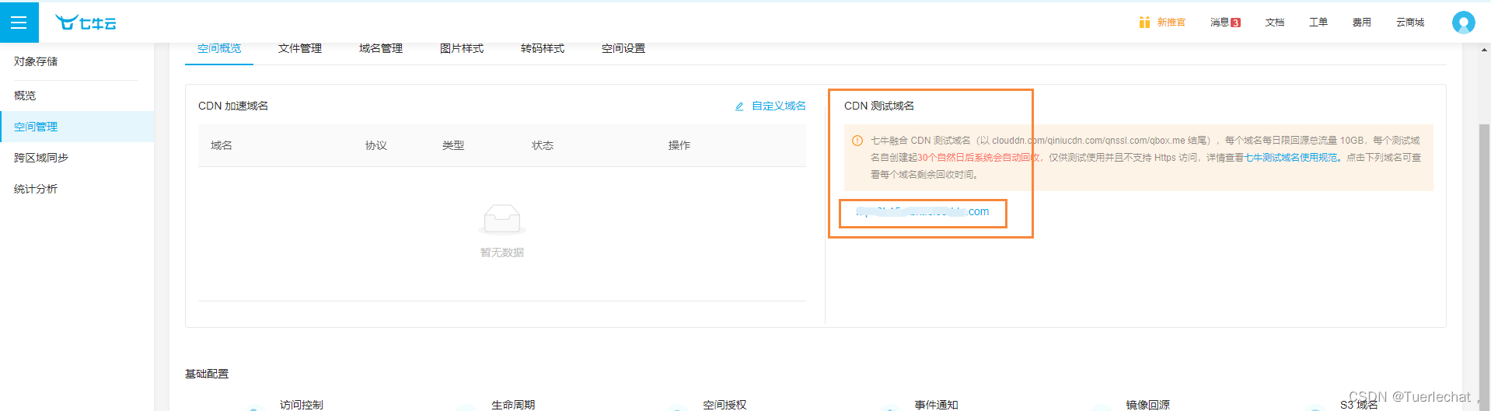This screenshot has width=1491, height=411.
Task: Switch to the 文件管理 tab
Action: click(300, 48)
